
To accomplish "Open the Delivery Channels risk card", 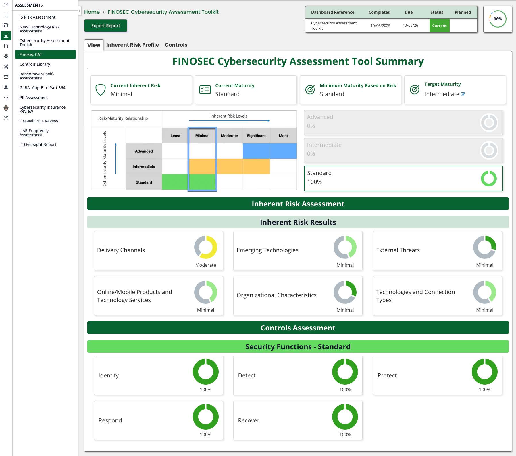I will pos(158,251).
